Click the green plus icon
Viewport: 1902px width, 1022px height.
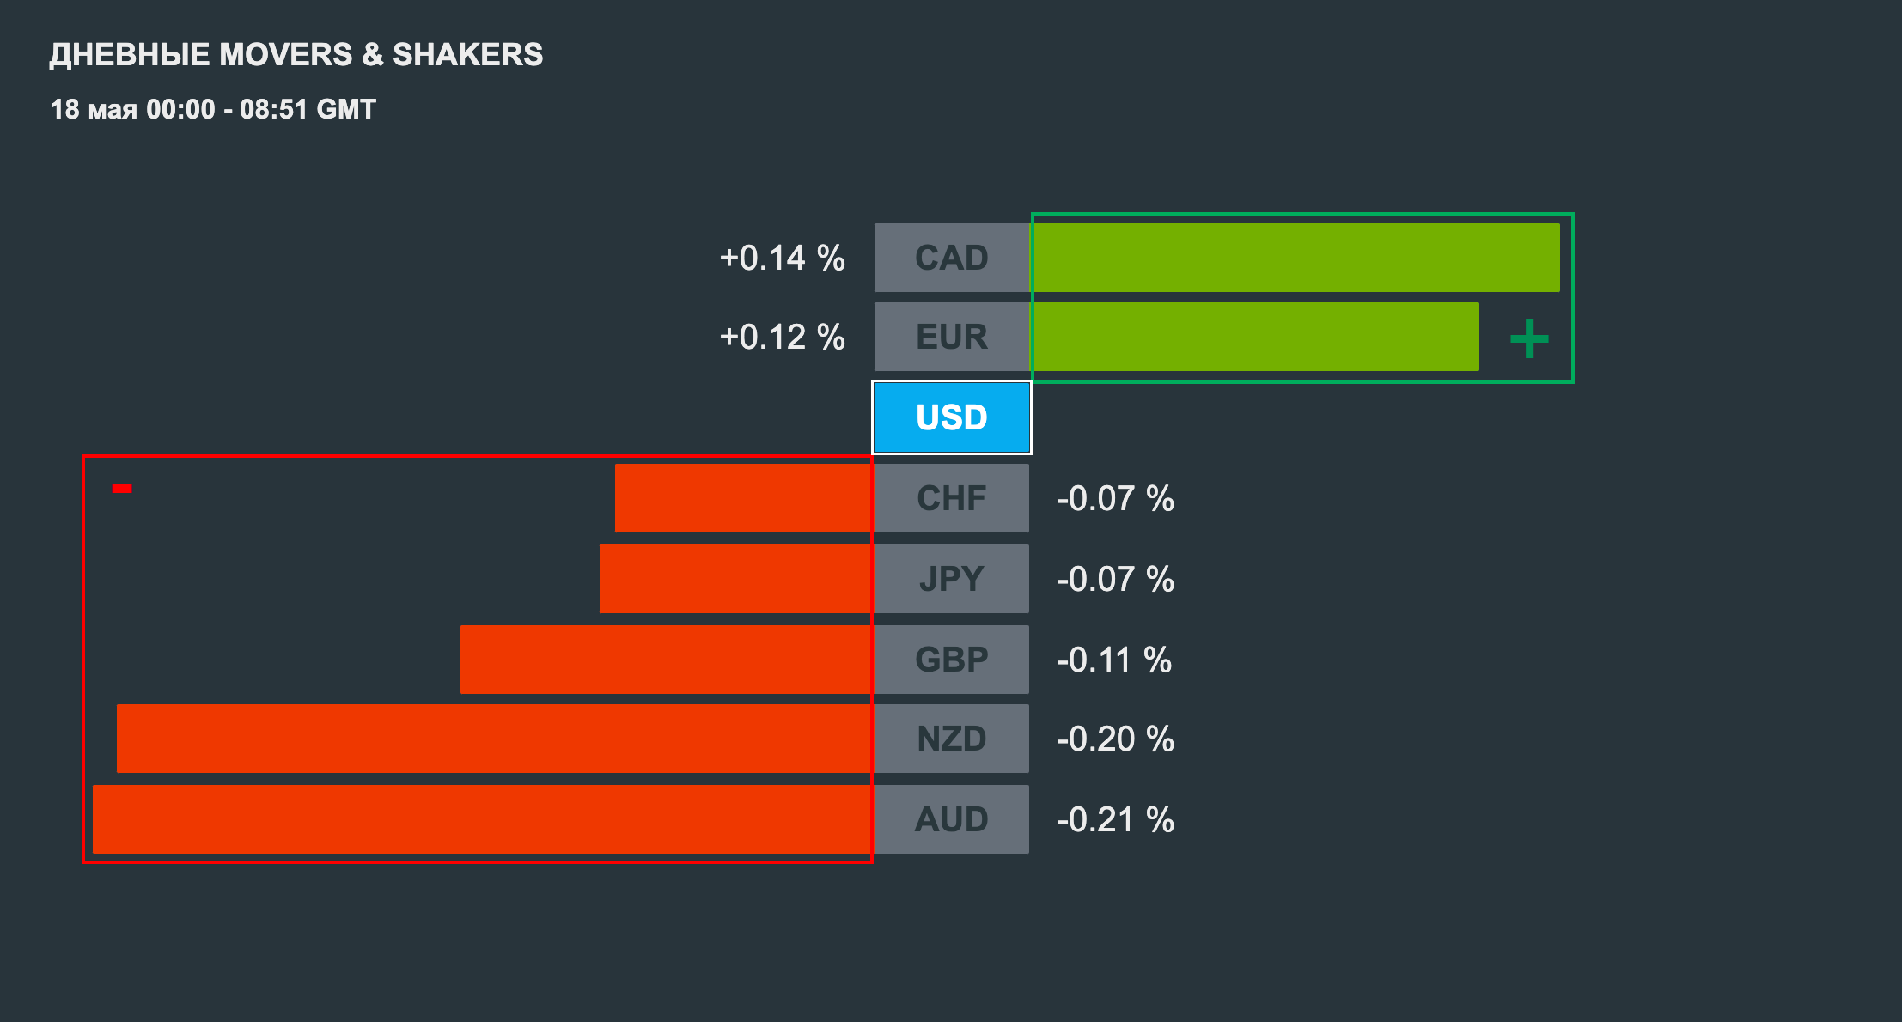tap(1529, 338)
